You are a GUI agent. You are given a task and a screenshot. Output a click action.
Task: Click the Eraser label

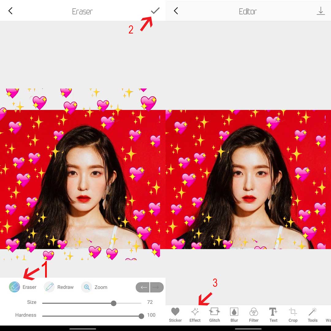pos(29,287)
